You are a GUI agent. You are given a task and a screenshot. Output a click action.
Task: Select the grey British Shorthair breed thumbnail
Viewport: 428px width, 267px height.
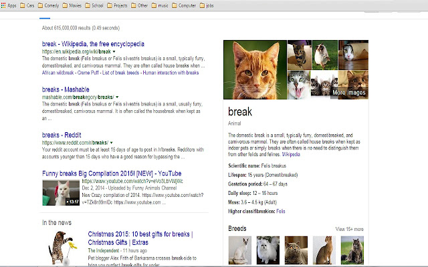[x=296, y=250]
